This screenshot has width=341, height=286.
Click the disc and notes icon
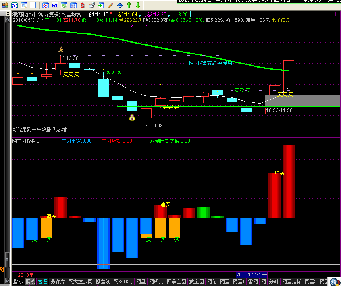(92, 5)
